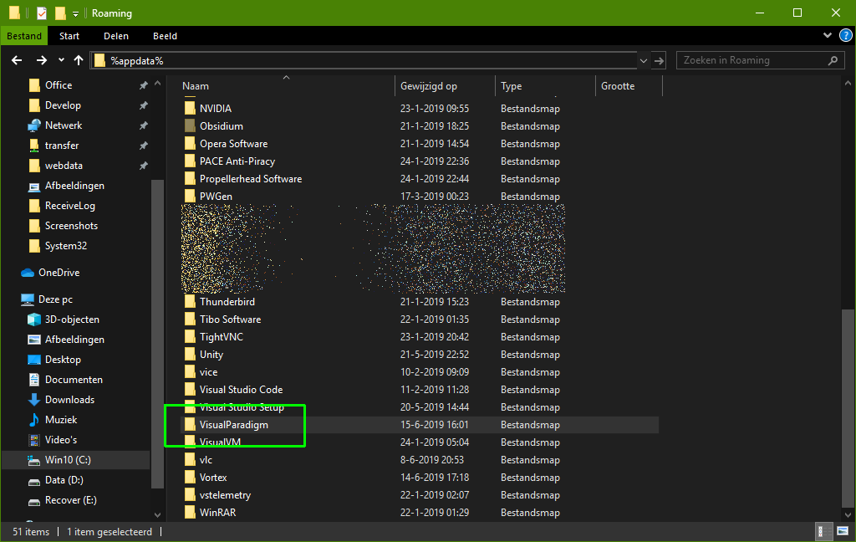Image resolution: width=856 pixels, height=542 pixels.
Task: Go back with the left arrow button
Action: click(17, 60)
